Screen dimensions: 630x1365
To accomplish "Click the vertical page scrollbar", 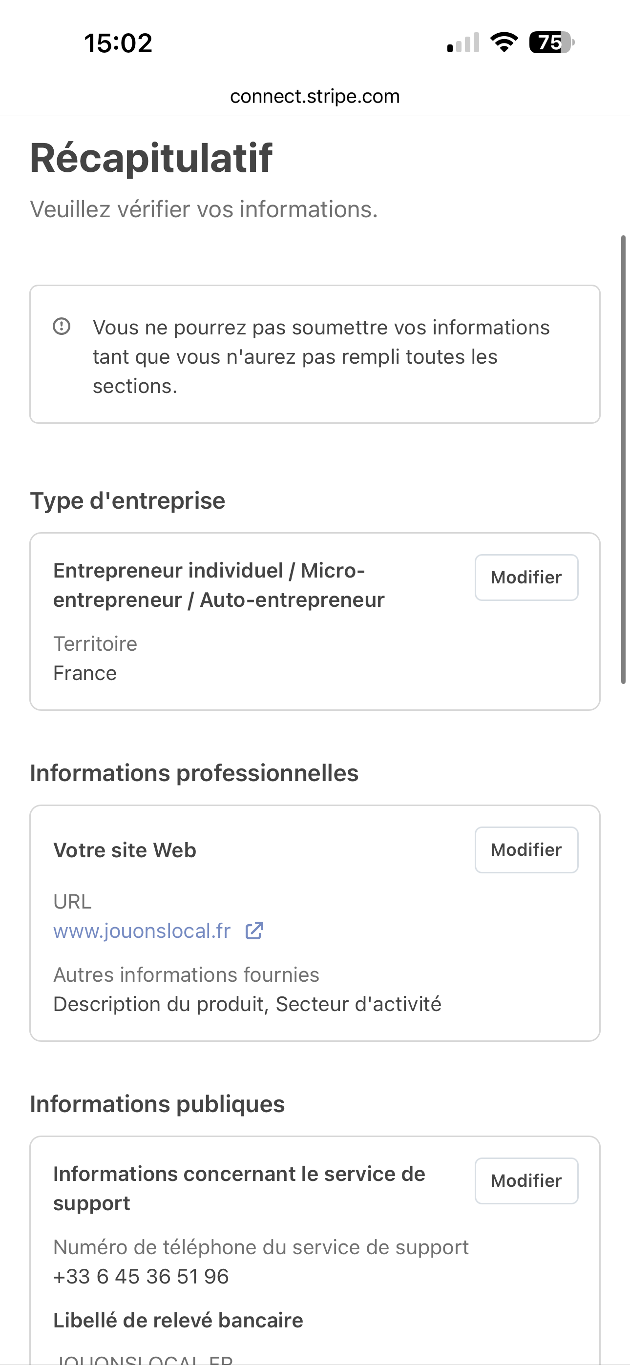I will tap(624, 459).
